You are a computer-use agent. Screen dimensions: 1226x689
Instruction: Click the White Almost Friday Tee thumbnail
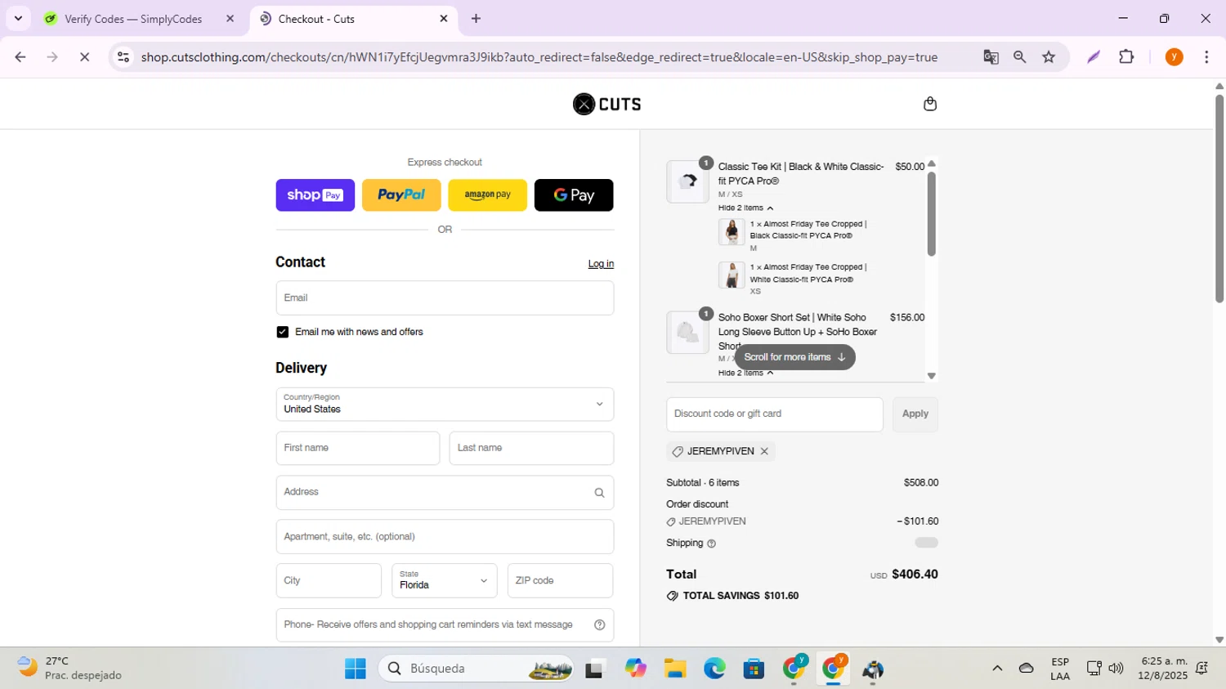click(x=732, y=275)
